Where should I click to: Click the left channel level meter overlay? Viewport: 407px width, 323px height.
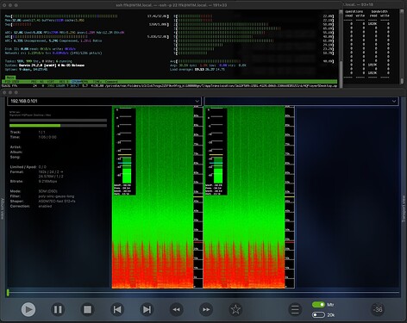pos(125,152)
